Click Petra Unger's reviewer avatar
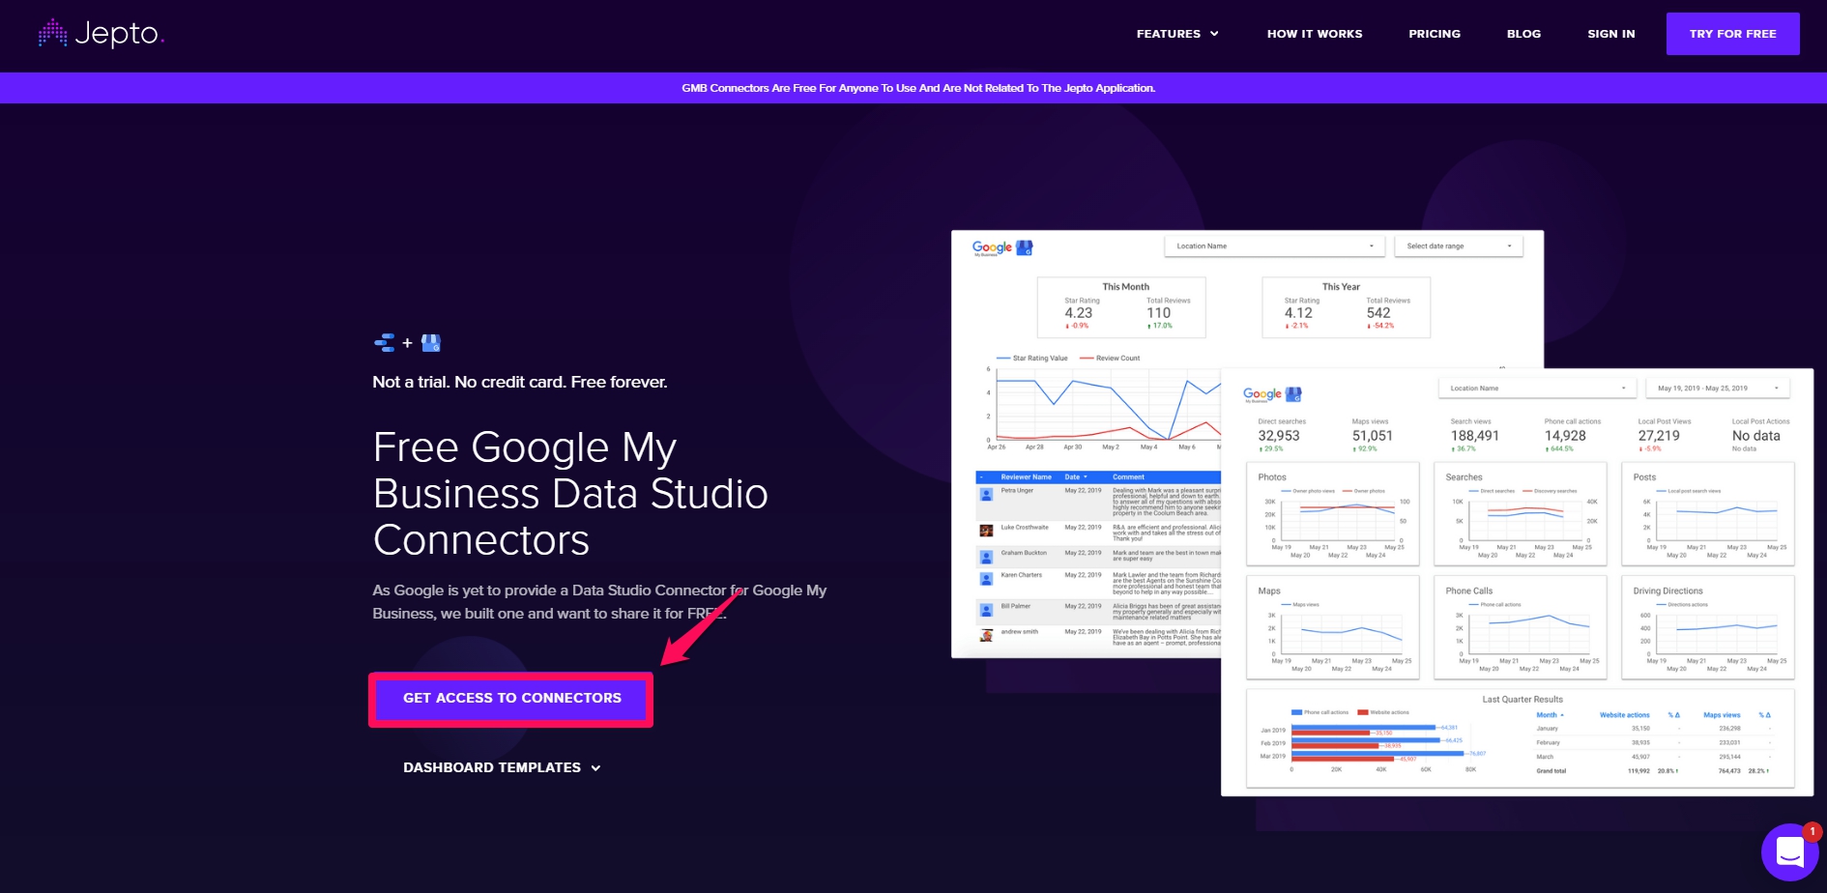 986,494
